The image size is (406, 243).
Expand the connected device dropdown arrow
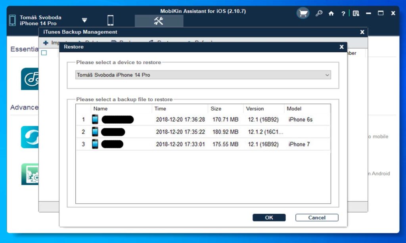(84, 20)
